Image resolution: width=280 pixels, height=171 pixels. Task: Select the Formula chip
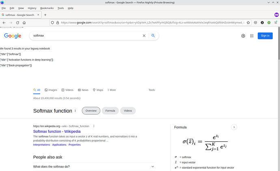[110, 111]
